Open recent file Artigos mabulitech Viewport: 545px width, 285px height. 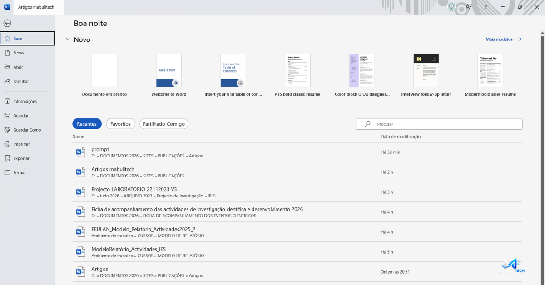(297, 172)
